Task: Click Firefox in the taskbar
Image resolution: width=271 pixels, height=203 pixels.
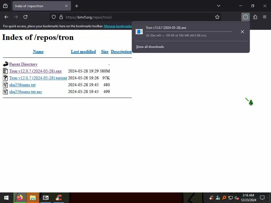Action: click(x=20, y=198)
